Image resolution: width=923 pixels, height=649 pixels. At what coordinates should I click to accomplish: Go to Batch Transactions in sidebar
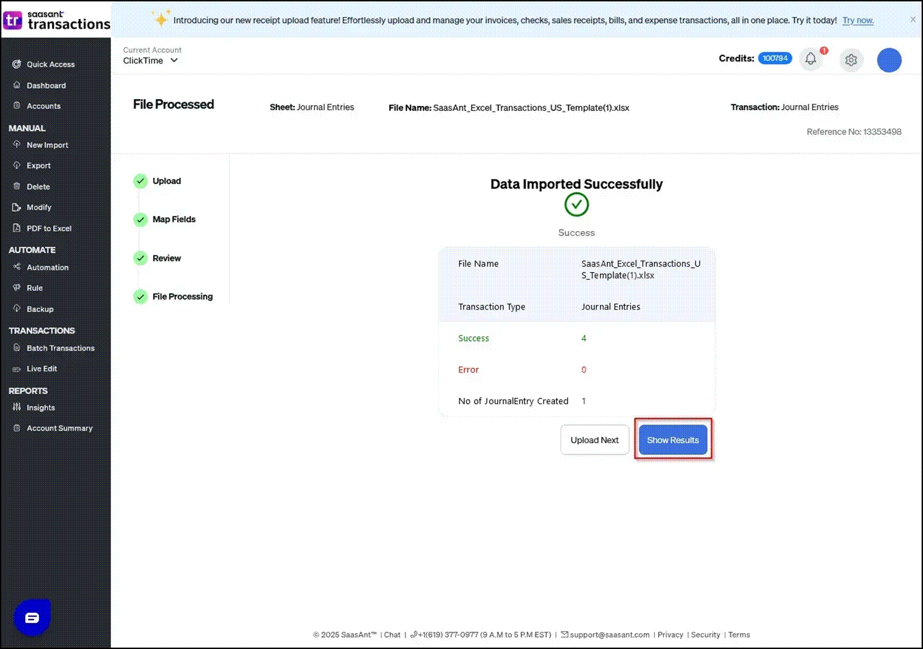tap(60, 348)
